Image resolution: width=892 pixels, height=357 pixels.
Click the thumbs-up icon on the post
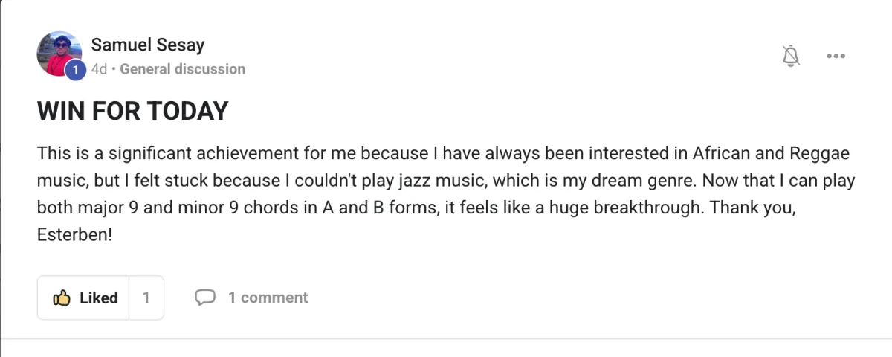coord(62,297)
